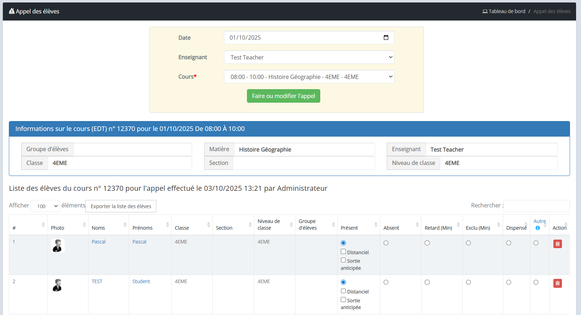Click the Tableau de bord breadcrumb icon

[485, 11]
